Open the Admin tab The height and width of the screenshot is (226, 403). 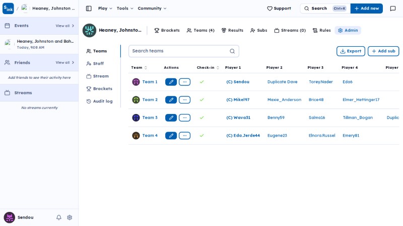coord(348,30)
